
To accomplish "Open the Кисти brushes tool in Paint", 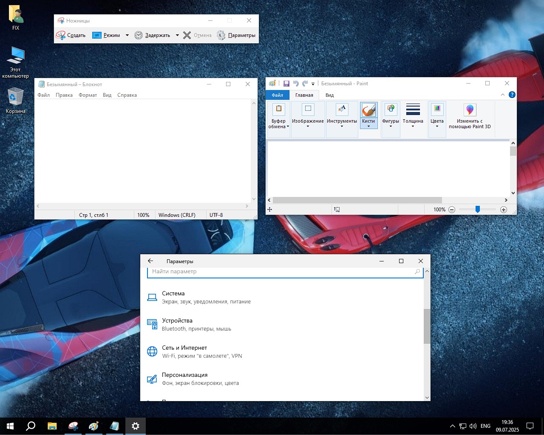I will [x=368, y=115].
